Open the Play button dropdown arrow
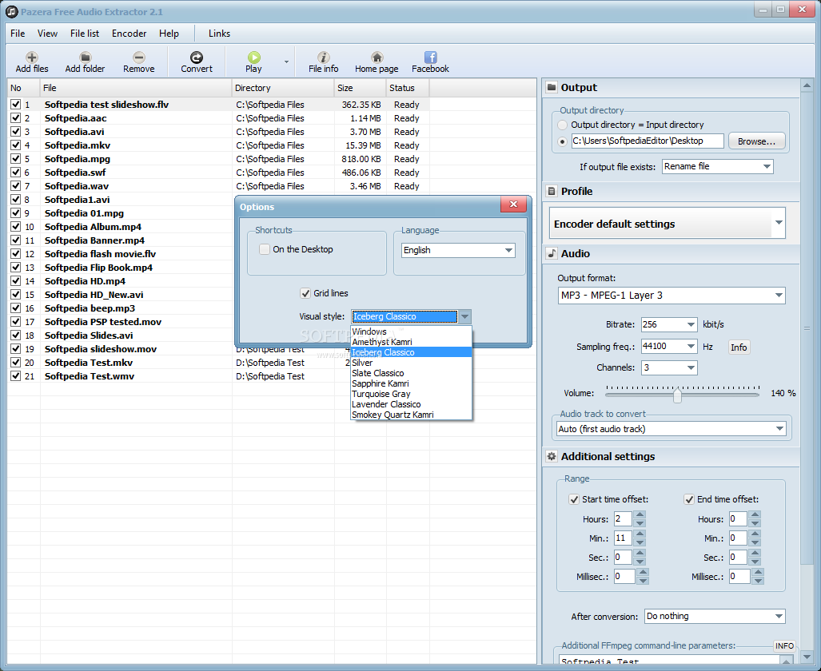821x671 pixels. (286, 62)
